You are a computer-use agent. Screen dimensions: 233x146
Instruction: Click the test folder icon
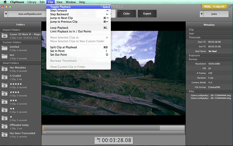point(4,56)
